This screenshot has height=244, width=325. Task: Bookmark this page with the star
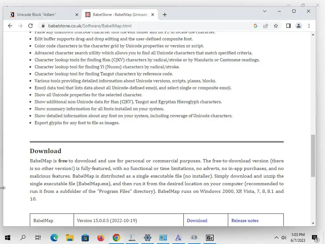pos(276,26)
